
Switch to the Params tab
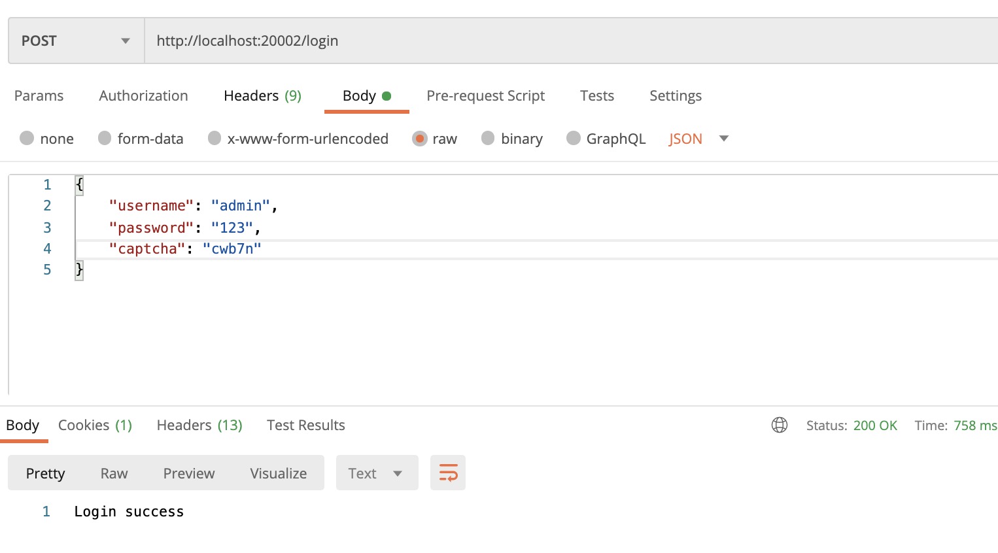pyautogui.click(x=39, y=96)
